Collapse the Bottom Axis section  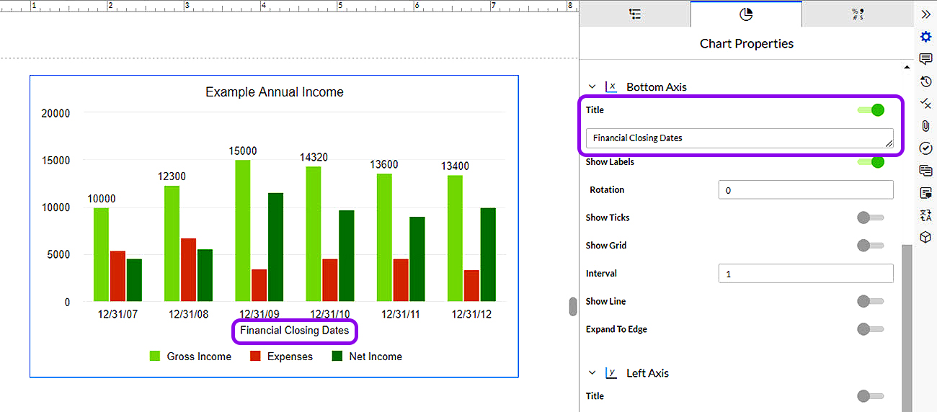pos(592,87)
